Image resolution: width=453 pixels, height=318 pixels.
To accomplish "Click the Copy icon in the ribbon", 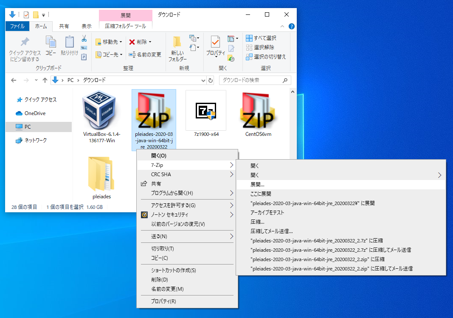I will tap(51, 42).
